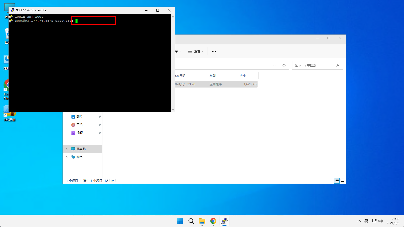
Task: Click the pin icon next to 音乐
Action: (100, 125)
